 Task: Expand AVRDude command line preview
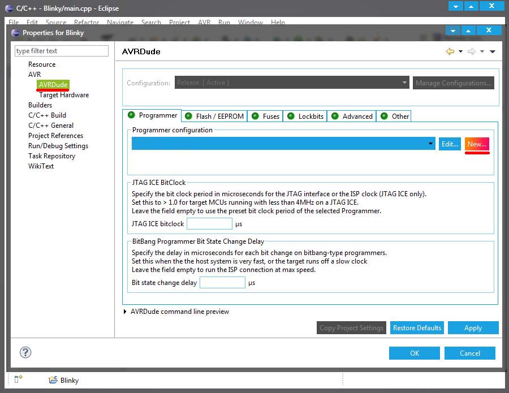[125, 312]
